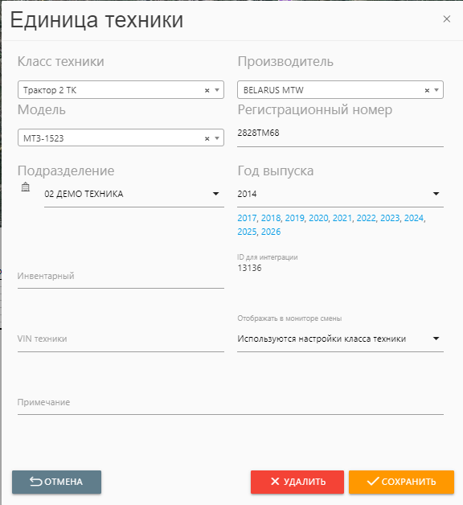This screenshot has width=463, height=505.
Task: Click the СОХРАНИТЬ save button
Action: point(401,482)
